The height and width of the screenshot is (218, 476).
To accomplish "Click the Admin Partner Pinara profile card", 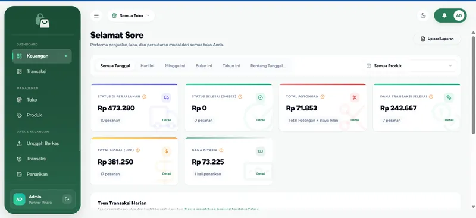I will coord(42,199).
